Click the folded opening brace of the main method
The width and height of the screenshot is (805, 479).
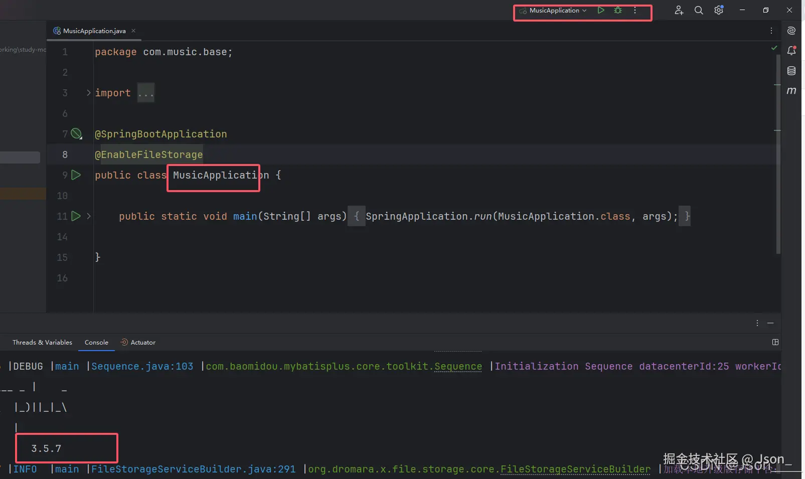[x=357, y=216]
